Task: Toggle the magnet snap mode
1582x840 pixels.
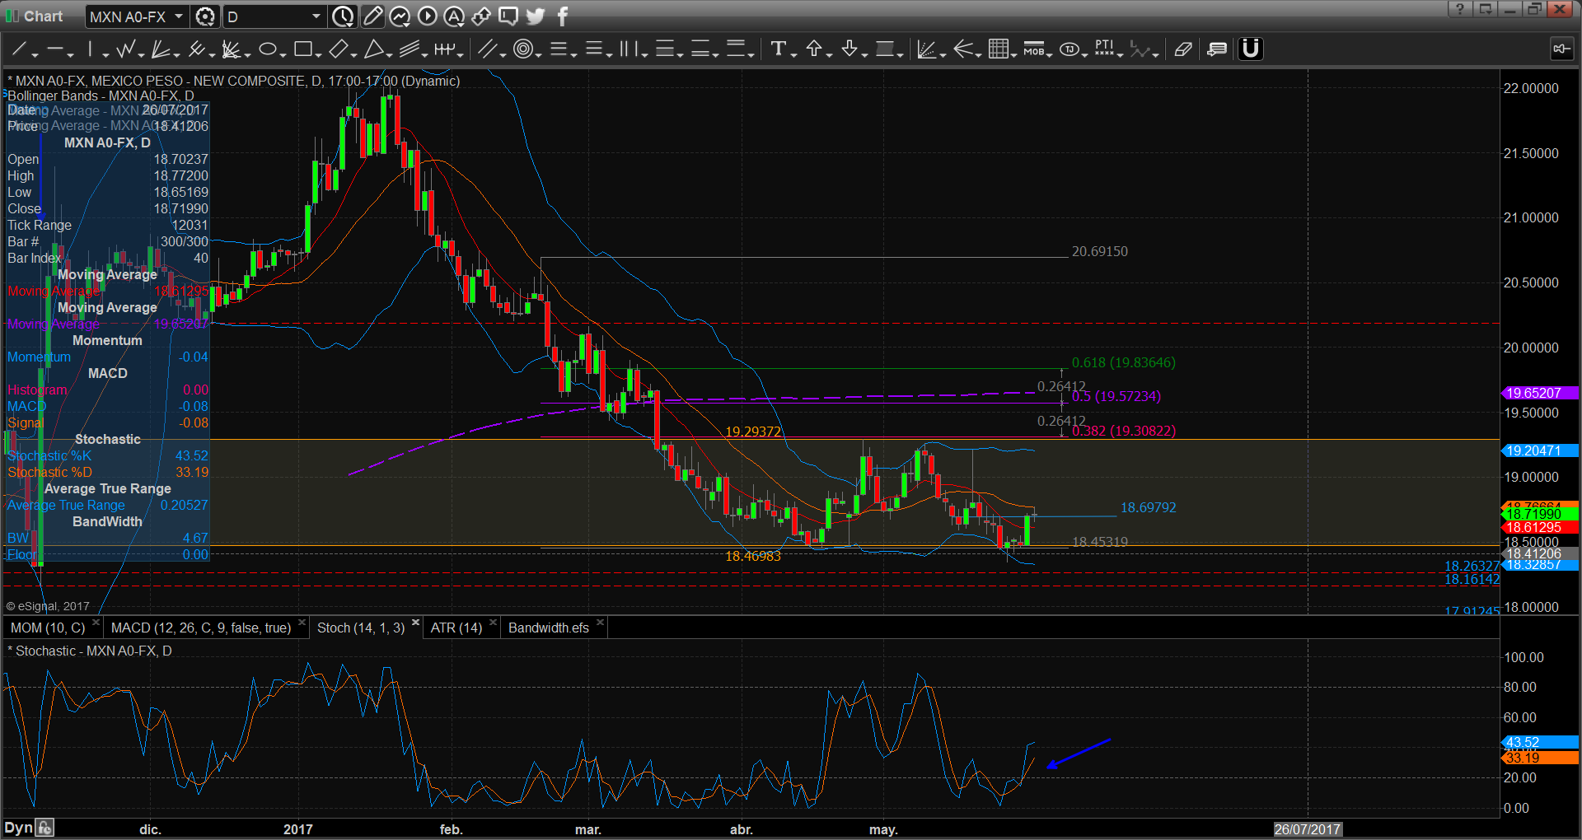Action: [1251, 49]
